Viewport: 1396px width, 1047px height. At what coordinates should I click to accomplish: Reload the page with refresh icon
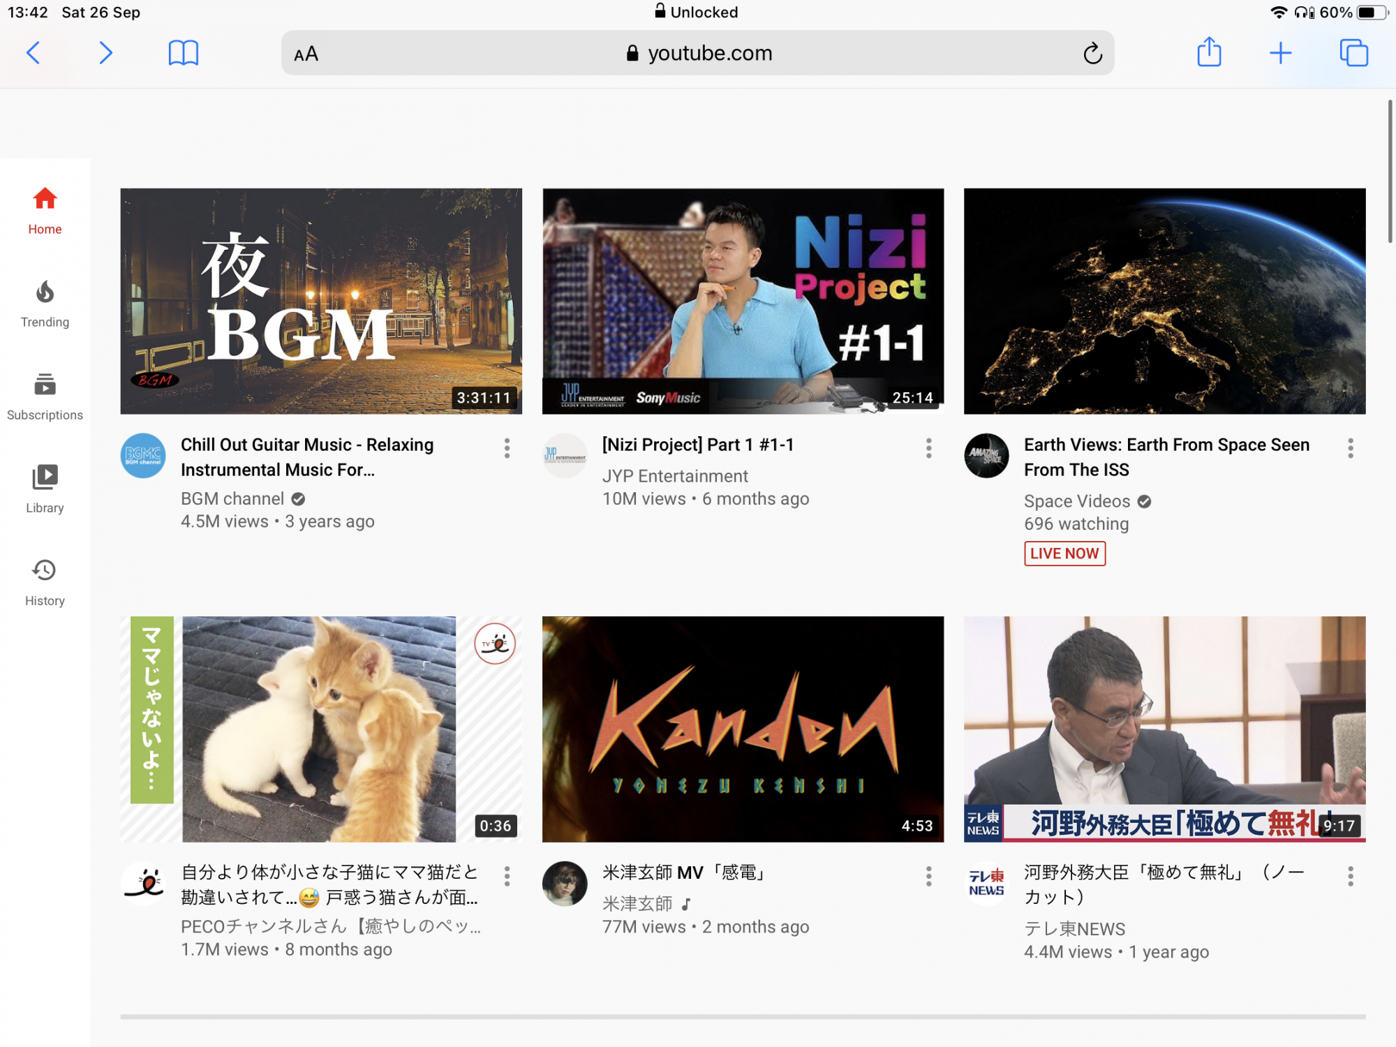1092,53
